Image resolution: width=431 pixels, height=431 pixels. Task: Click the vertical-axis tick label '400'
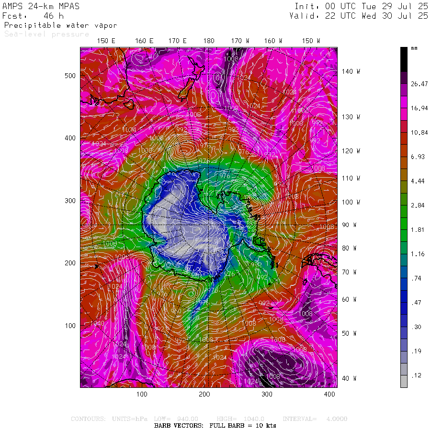coord(70,138)
